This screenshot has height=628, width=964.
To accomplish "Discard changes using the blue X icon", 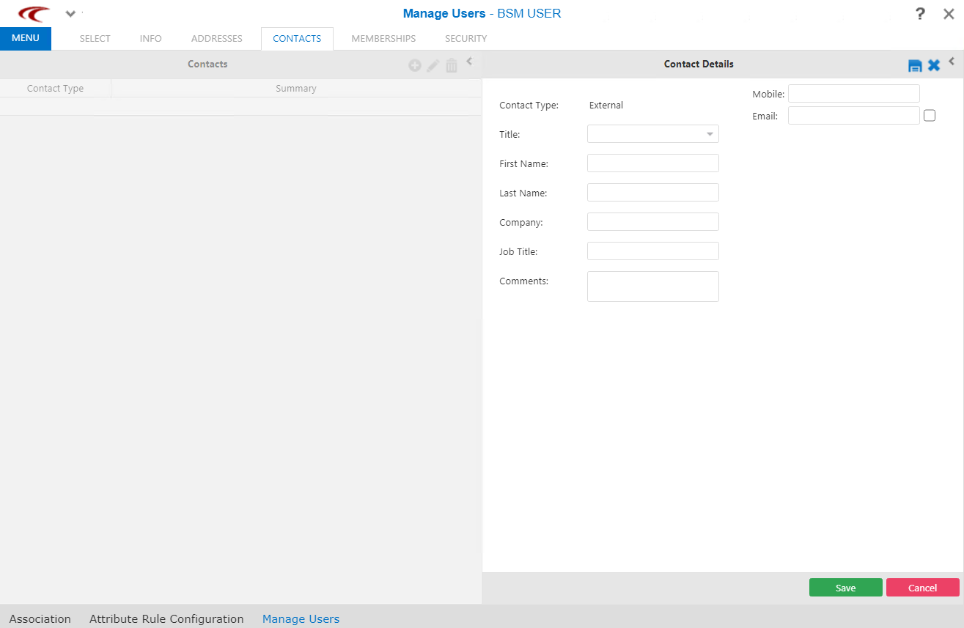I will pos(933,64).
